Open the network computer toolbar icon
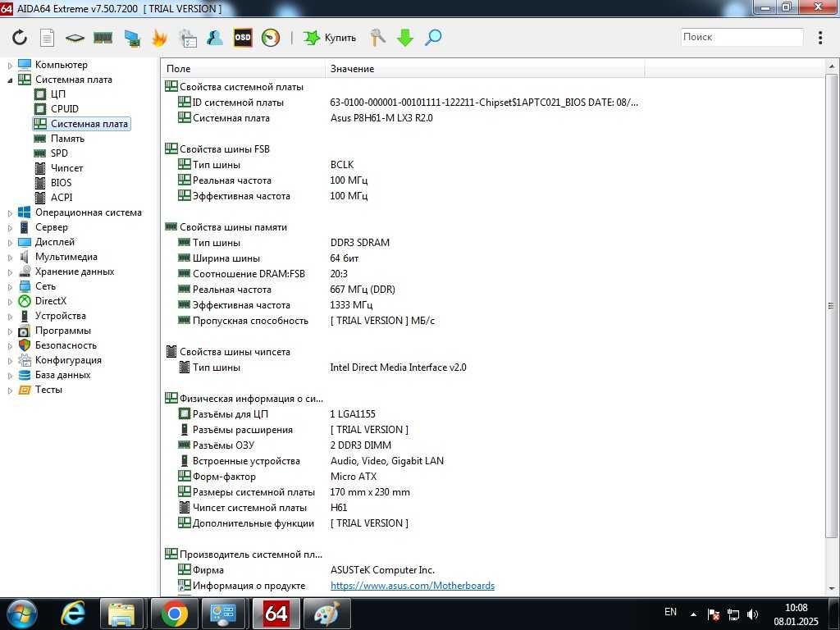Viewport: 840px width, 630px height. click(x=132, y=38)
